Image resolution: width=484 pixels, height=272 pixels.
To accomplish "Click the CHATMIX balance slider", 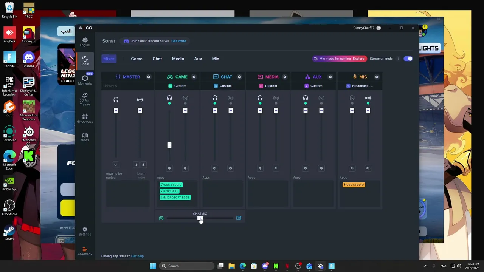I will (200, 218).
